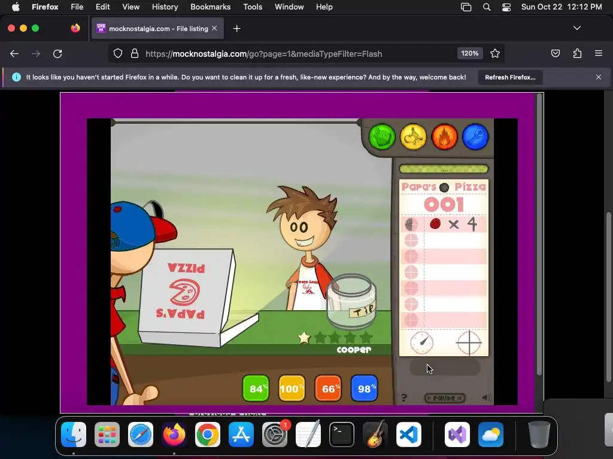This screenshot has width=613, height=459.
Task: Click the bake time dial on ticket
Action: 422,342
